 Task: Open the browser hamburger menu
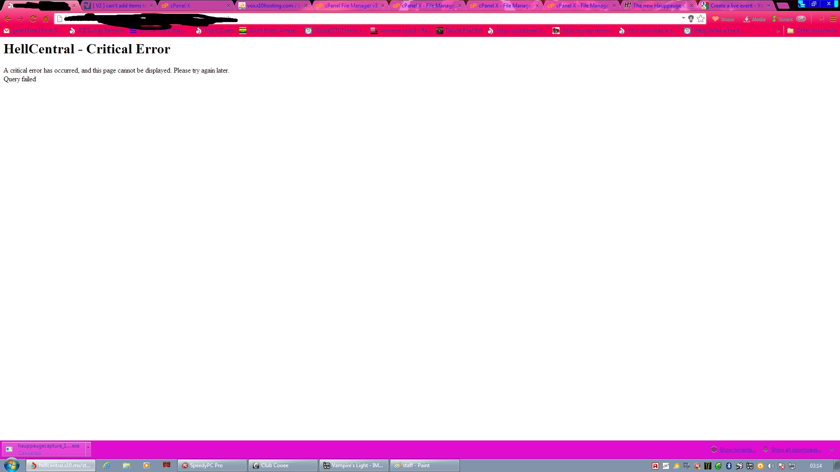tap(833, 19)
